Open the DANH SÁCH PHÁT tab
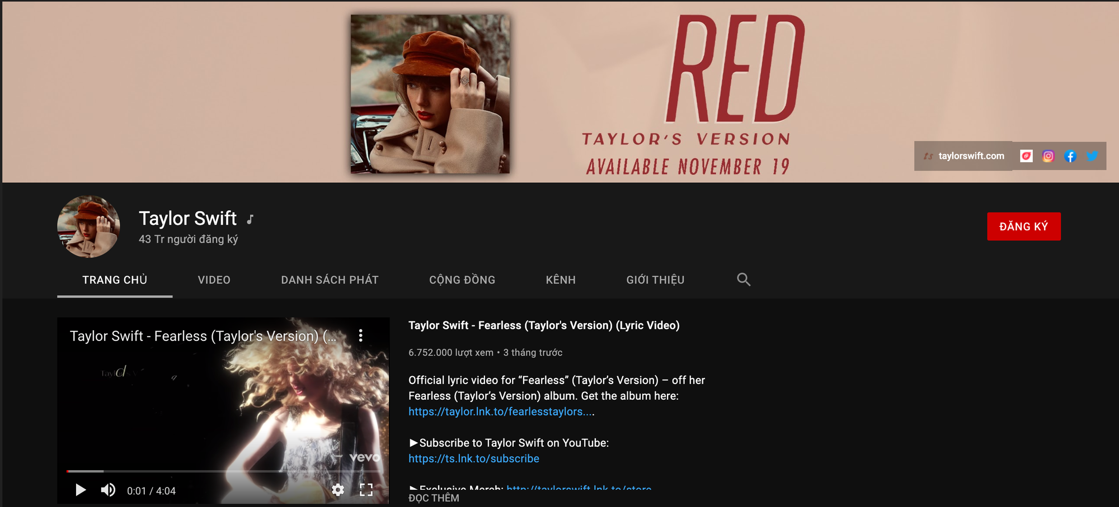 pos(330,279)
